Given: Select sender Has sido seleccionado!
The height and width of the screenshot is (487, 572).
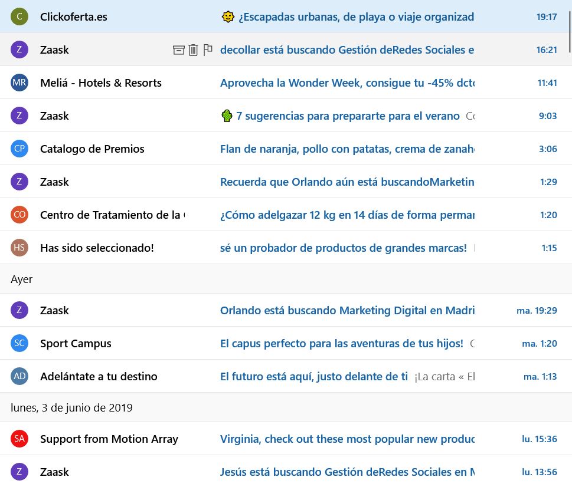Looking at the screenshot, I should pyautogui.click(x=97, y=248).
